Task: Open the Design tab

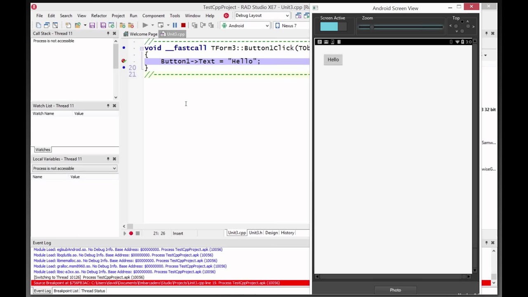Action: pyautogui.click(x=271, y=233)
